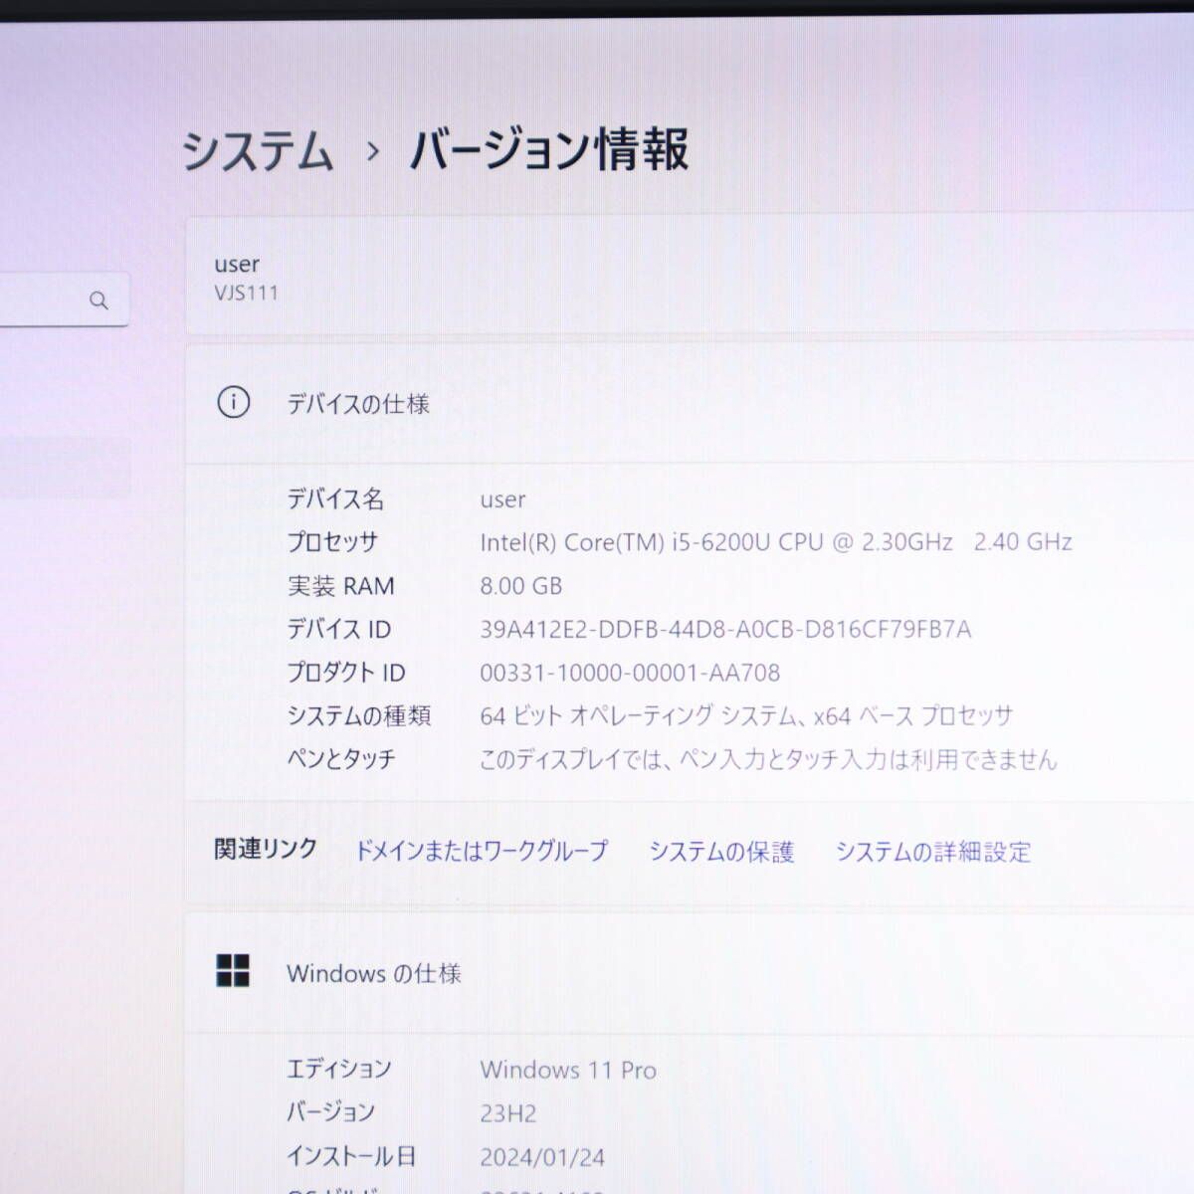Click the インストール日 label
Viewport: 1194px width, 1194px height.
(x=351, y=1156)
